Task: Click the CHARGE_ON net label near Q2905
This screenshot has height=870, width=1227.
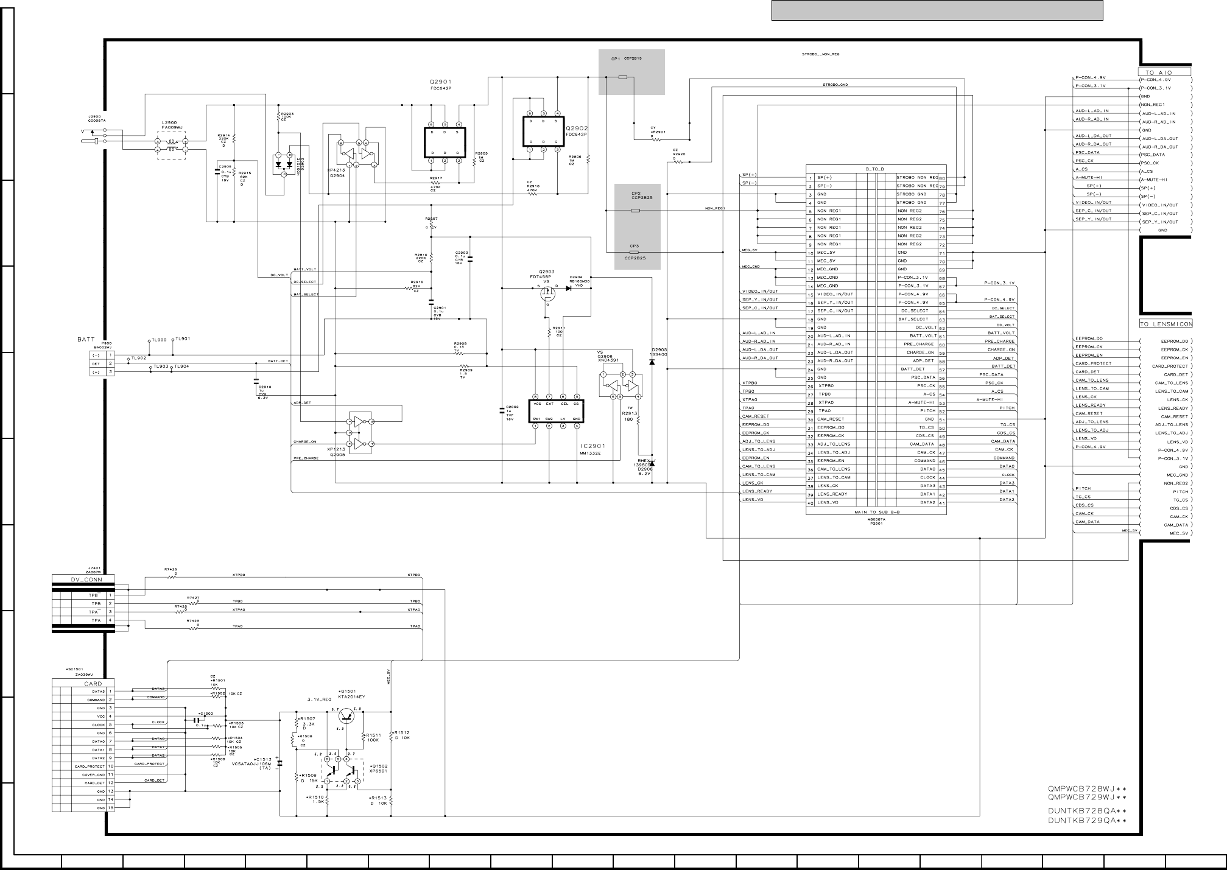Action: point(305,441)
